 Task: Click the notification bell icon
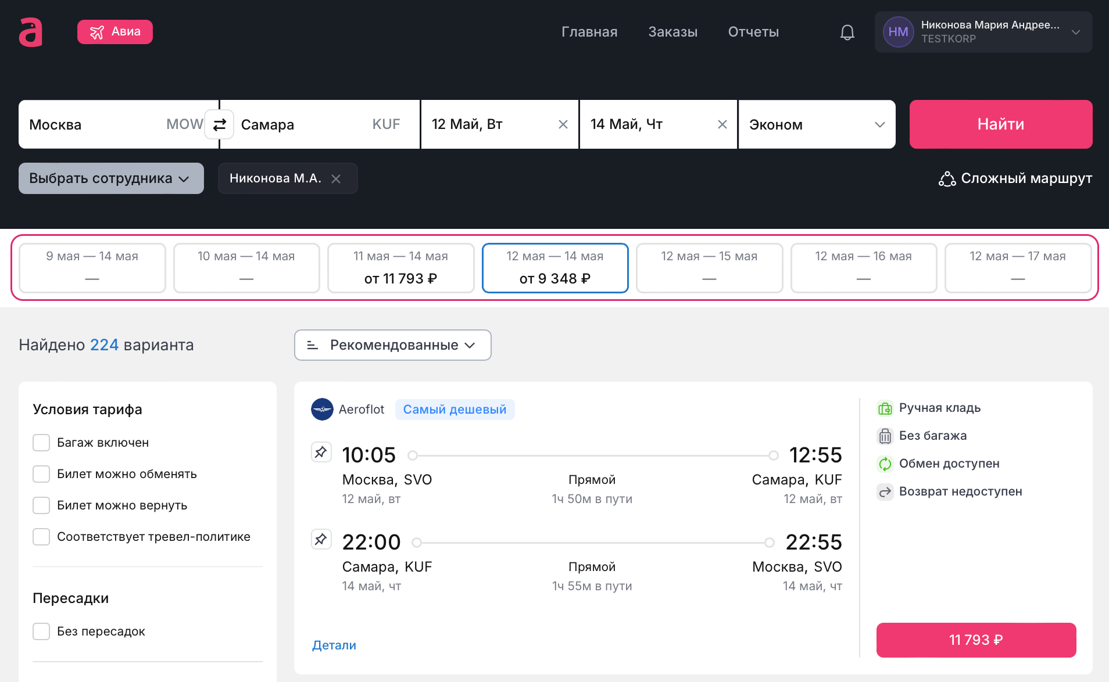click(847, 32)
